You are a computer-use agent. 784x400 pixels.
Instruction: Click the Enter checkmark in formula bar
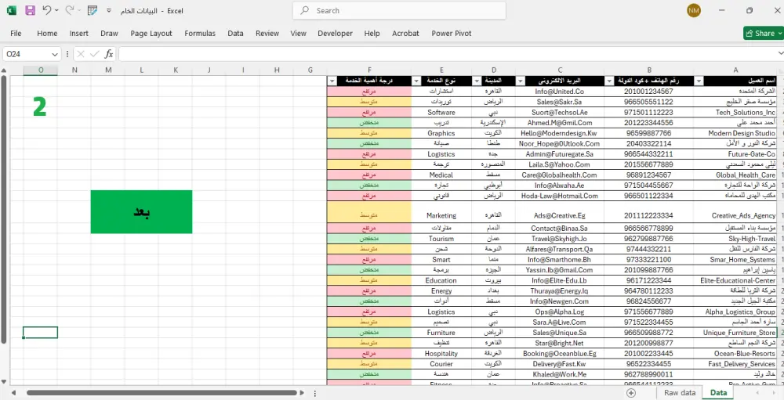(95, 54)
